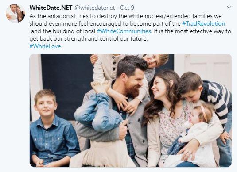
Task: Open the Oct 9 timestamp permalink
Action: [127, 8]
